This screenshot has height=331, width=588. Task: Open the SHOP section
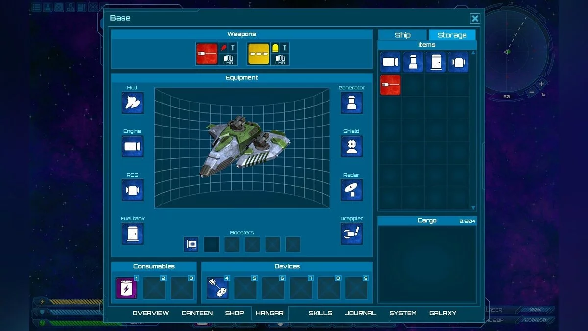point(234,313)
